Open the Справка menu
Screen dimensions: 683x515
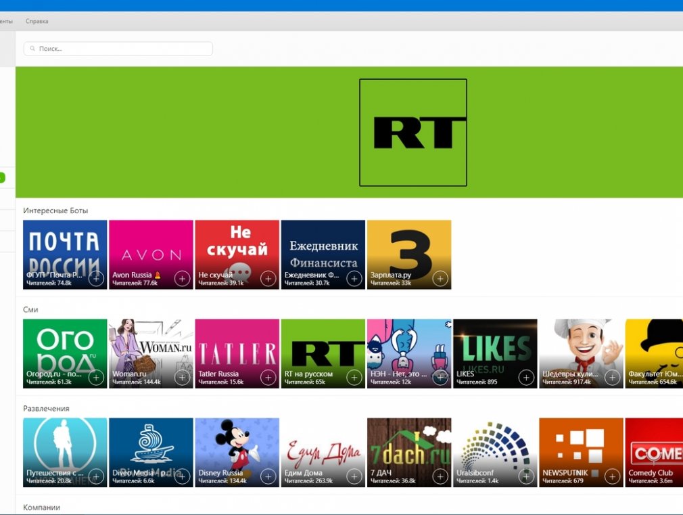click(37, 21)
